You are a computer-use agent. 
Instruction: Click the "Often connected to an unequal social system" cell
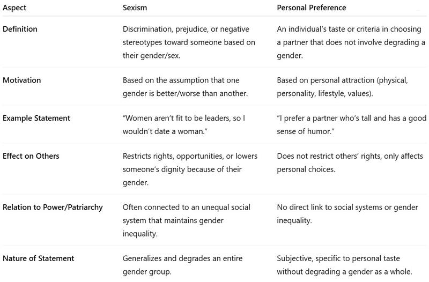[x=187, y=220]
